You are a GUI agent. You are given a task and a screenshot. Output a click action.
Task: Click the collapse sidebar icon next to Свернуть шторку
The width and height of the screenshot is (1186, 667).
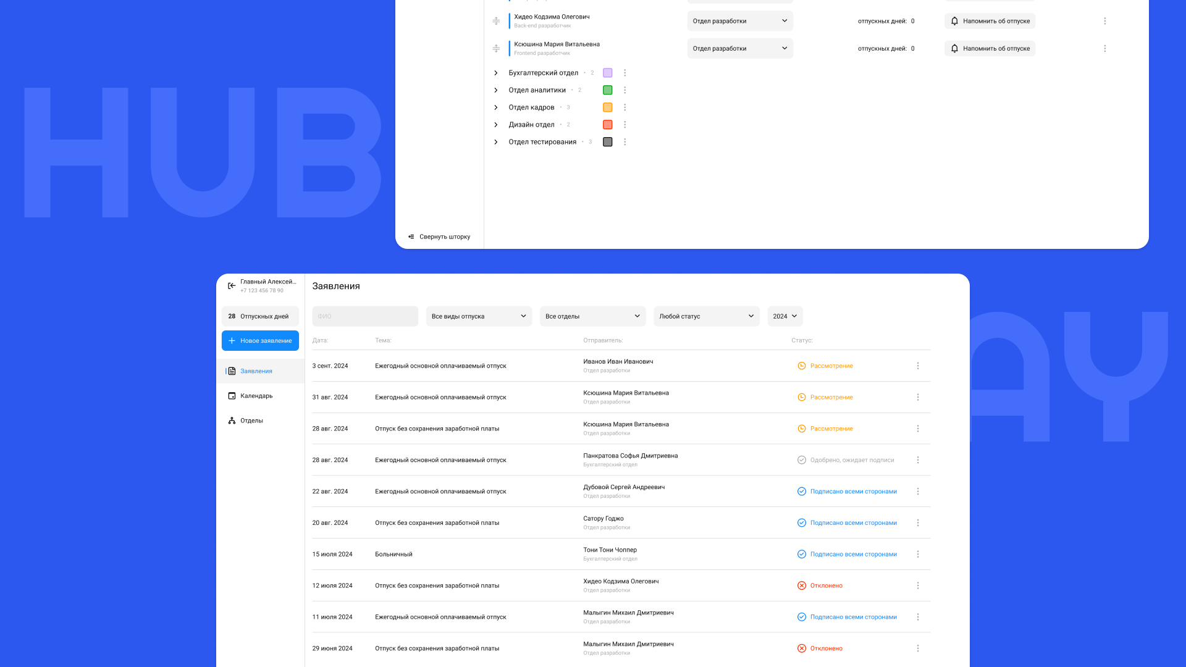click(x=411, y=237)
